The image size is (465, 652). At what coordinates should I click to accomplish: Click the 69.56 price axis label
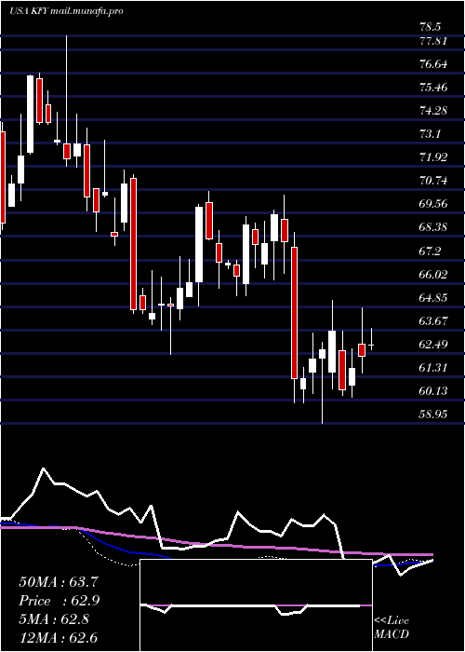(x=434, y=204)
